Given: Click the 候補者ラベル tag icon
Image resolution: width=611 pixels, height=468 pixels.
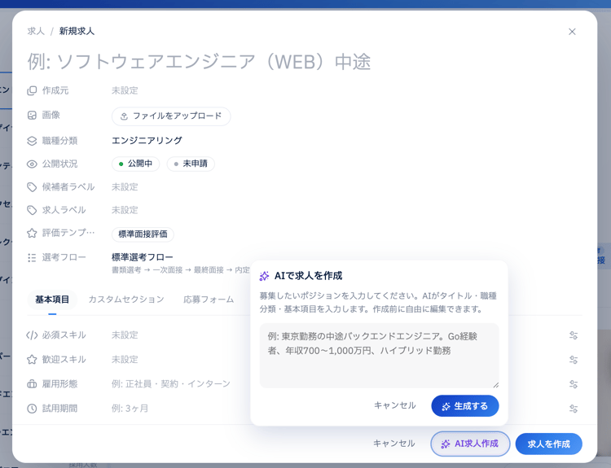Looking at the screenshot, I should pos(32,187).
